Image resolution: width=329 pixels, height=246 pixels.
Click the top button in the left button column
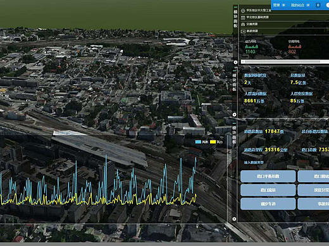tap(268, 176)
